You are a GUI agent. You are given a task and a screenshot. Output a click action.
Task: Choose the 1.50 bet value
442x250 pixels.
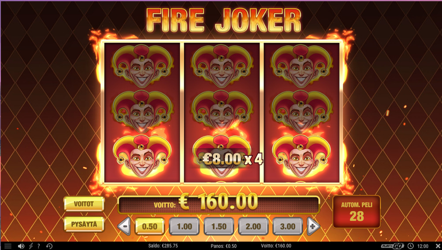219,226
